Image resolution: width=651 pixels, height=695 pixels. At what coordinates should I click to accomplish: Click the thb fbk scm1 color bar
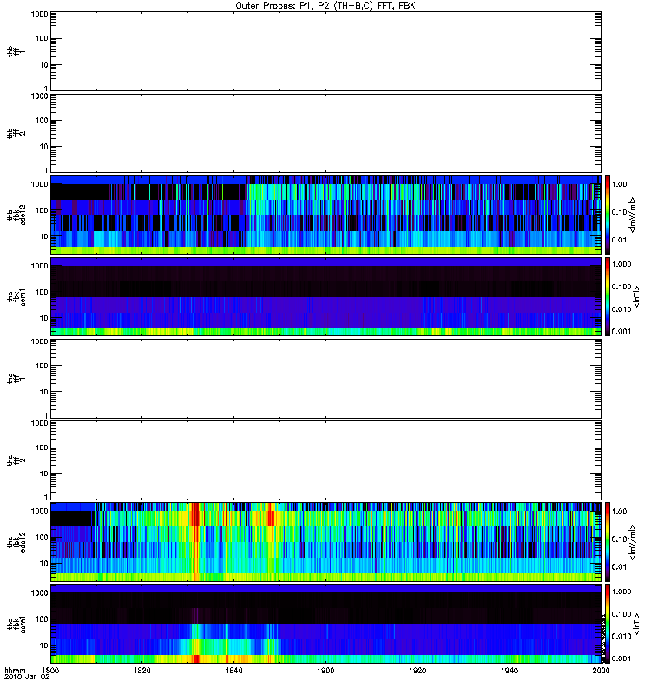[x=608, y=297]
